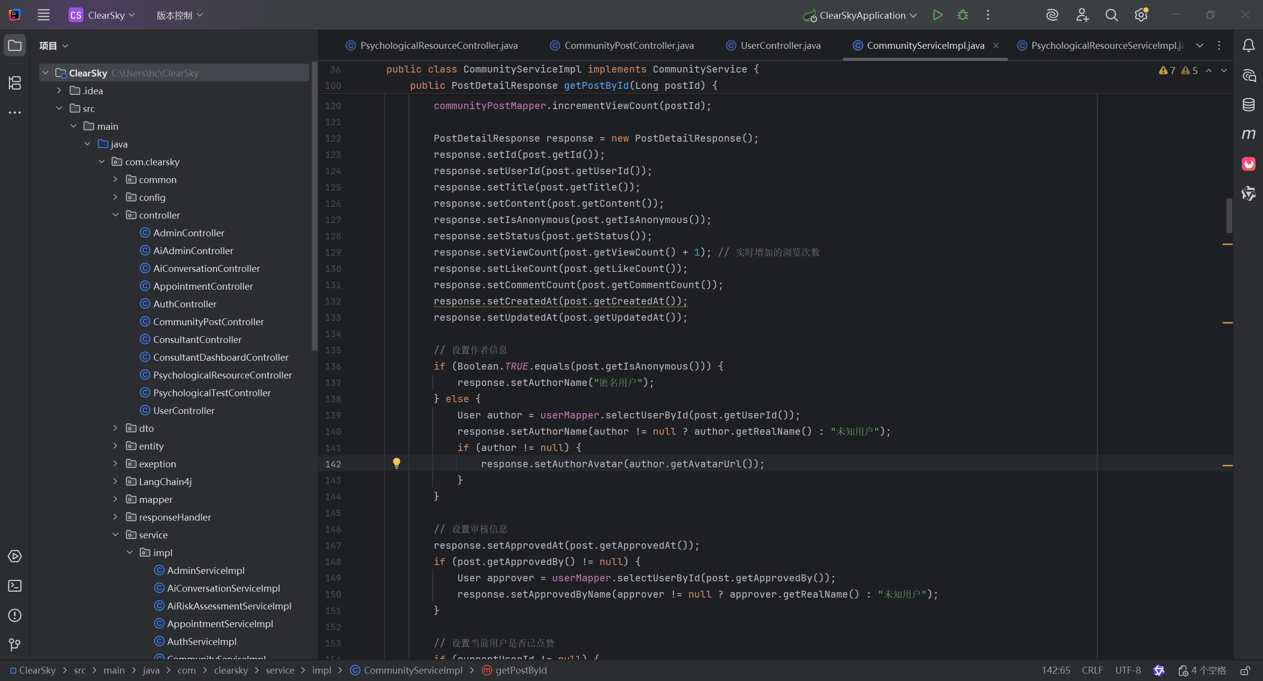Click the CRLF line separator in status bar
Viewport: 1263px width, 681px height.
coord(1092,670)
